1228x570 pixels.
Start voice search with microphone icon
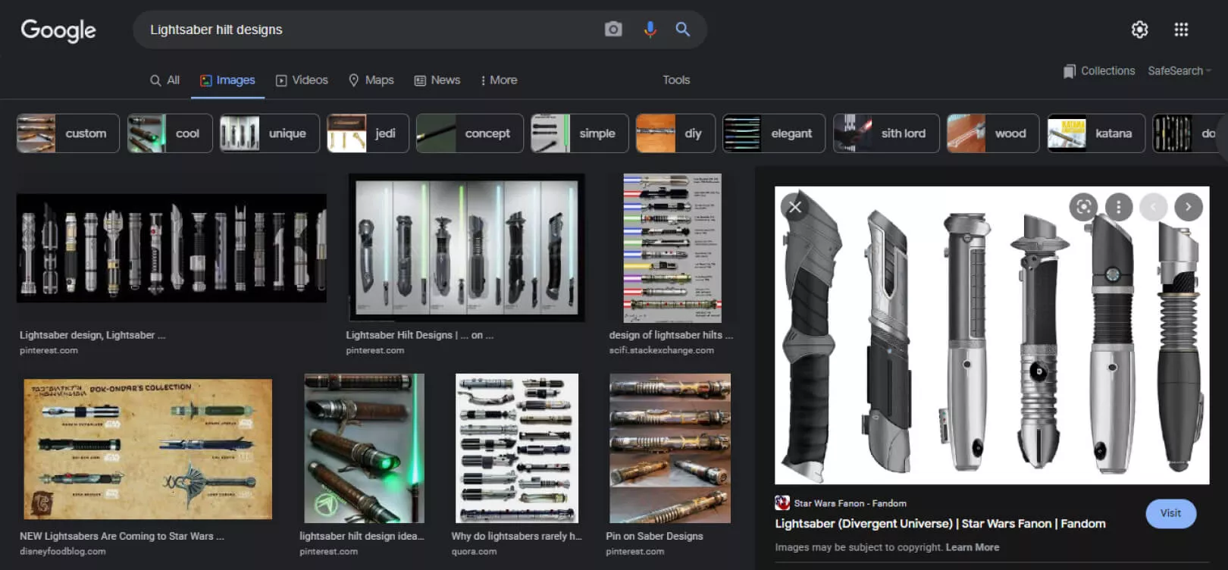pyautogui.click(x=650, y=30)
